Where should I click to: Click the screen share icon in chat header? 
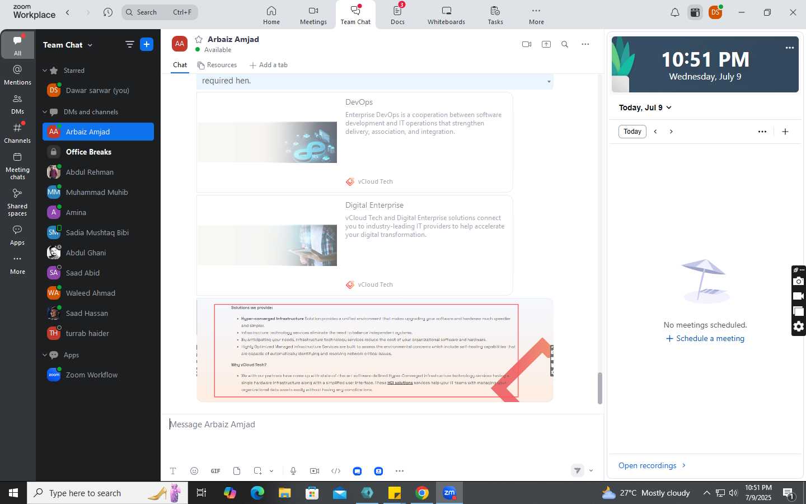pos(546,44)
